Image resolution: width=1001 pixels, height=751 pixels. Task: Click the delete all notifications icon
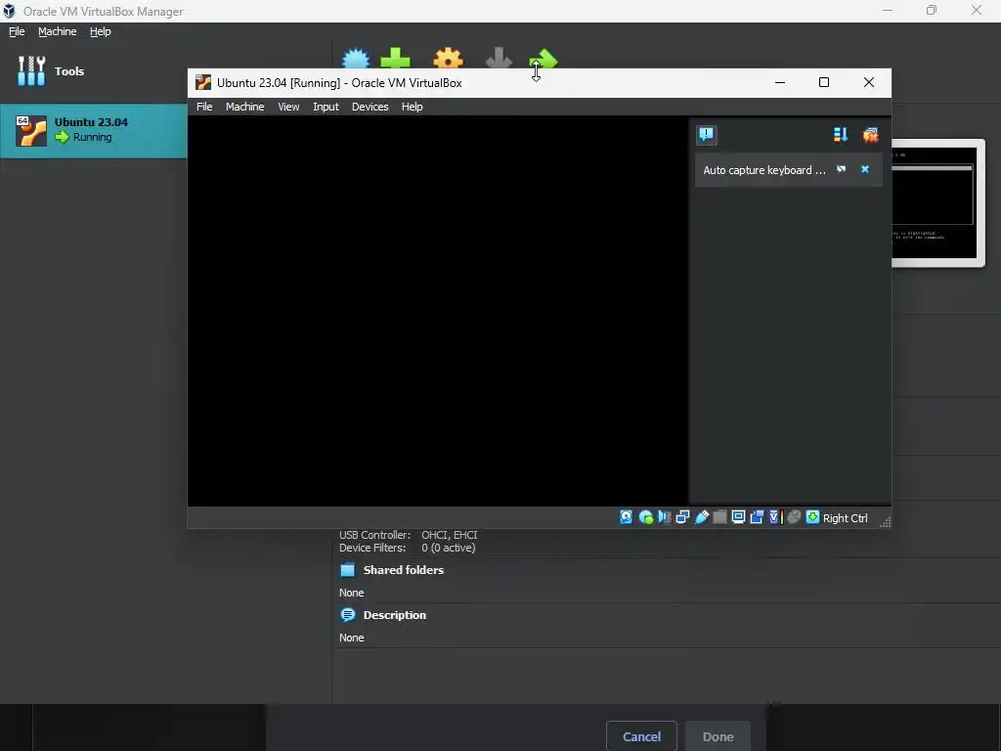pyautogui.click(x=870, y=134)
